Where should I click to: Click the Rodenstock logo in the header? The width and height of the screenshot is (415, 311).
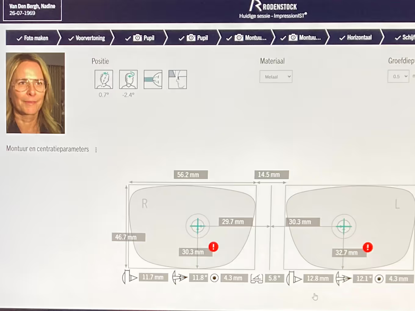273,6
